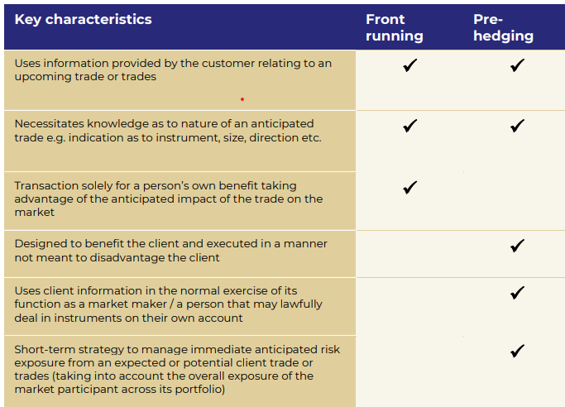Viewport: 565px width, 407px height.
Task: Click Front running checkmark for own benefit transaction
Action: (x=410, y=187)
